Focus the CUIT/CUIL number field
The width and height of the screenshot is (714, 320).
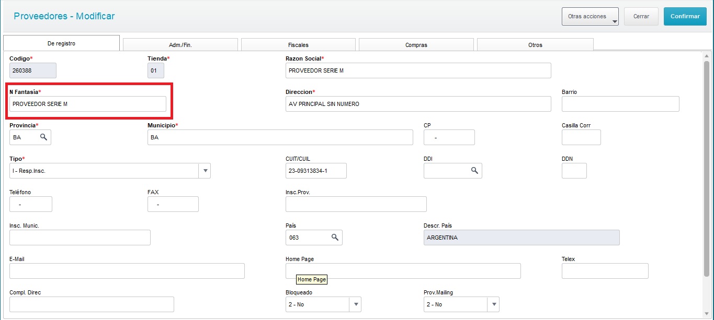[316, 171]
